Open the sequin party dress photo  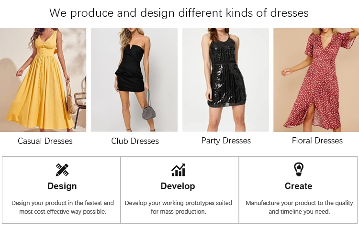click(225, 80)
